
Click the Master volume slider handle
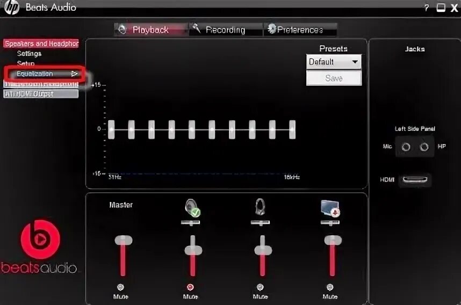[x=123, y=240]
